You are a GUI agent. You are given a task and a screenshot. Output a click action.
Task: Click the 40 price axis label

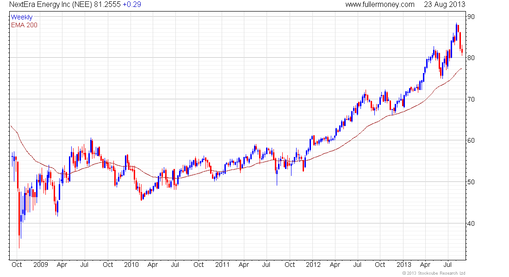point(471,223)
